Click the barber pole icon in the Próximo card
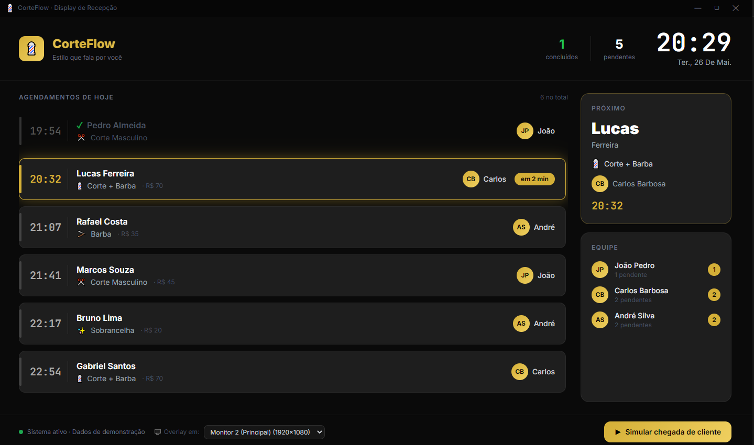Viewport: 754px width, 445px height. 596,164
